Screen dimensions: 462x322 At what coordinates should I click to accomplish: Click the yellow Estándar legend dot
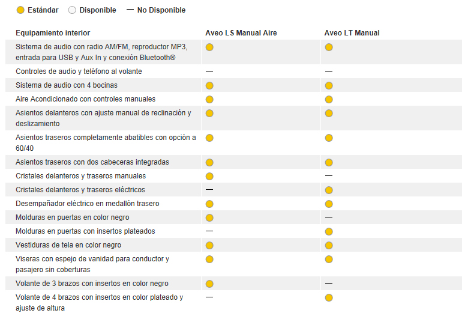[20, 10]
